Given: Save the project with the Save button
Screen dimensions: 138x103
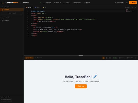Looking at the screenshot, I should [x=57, y=3].
